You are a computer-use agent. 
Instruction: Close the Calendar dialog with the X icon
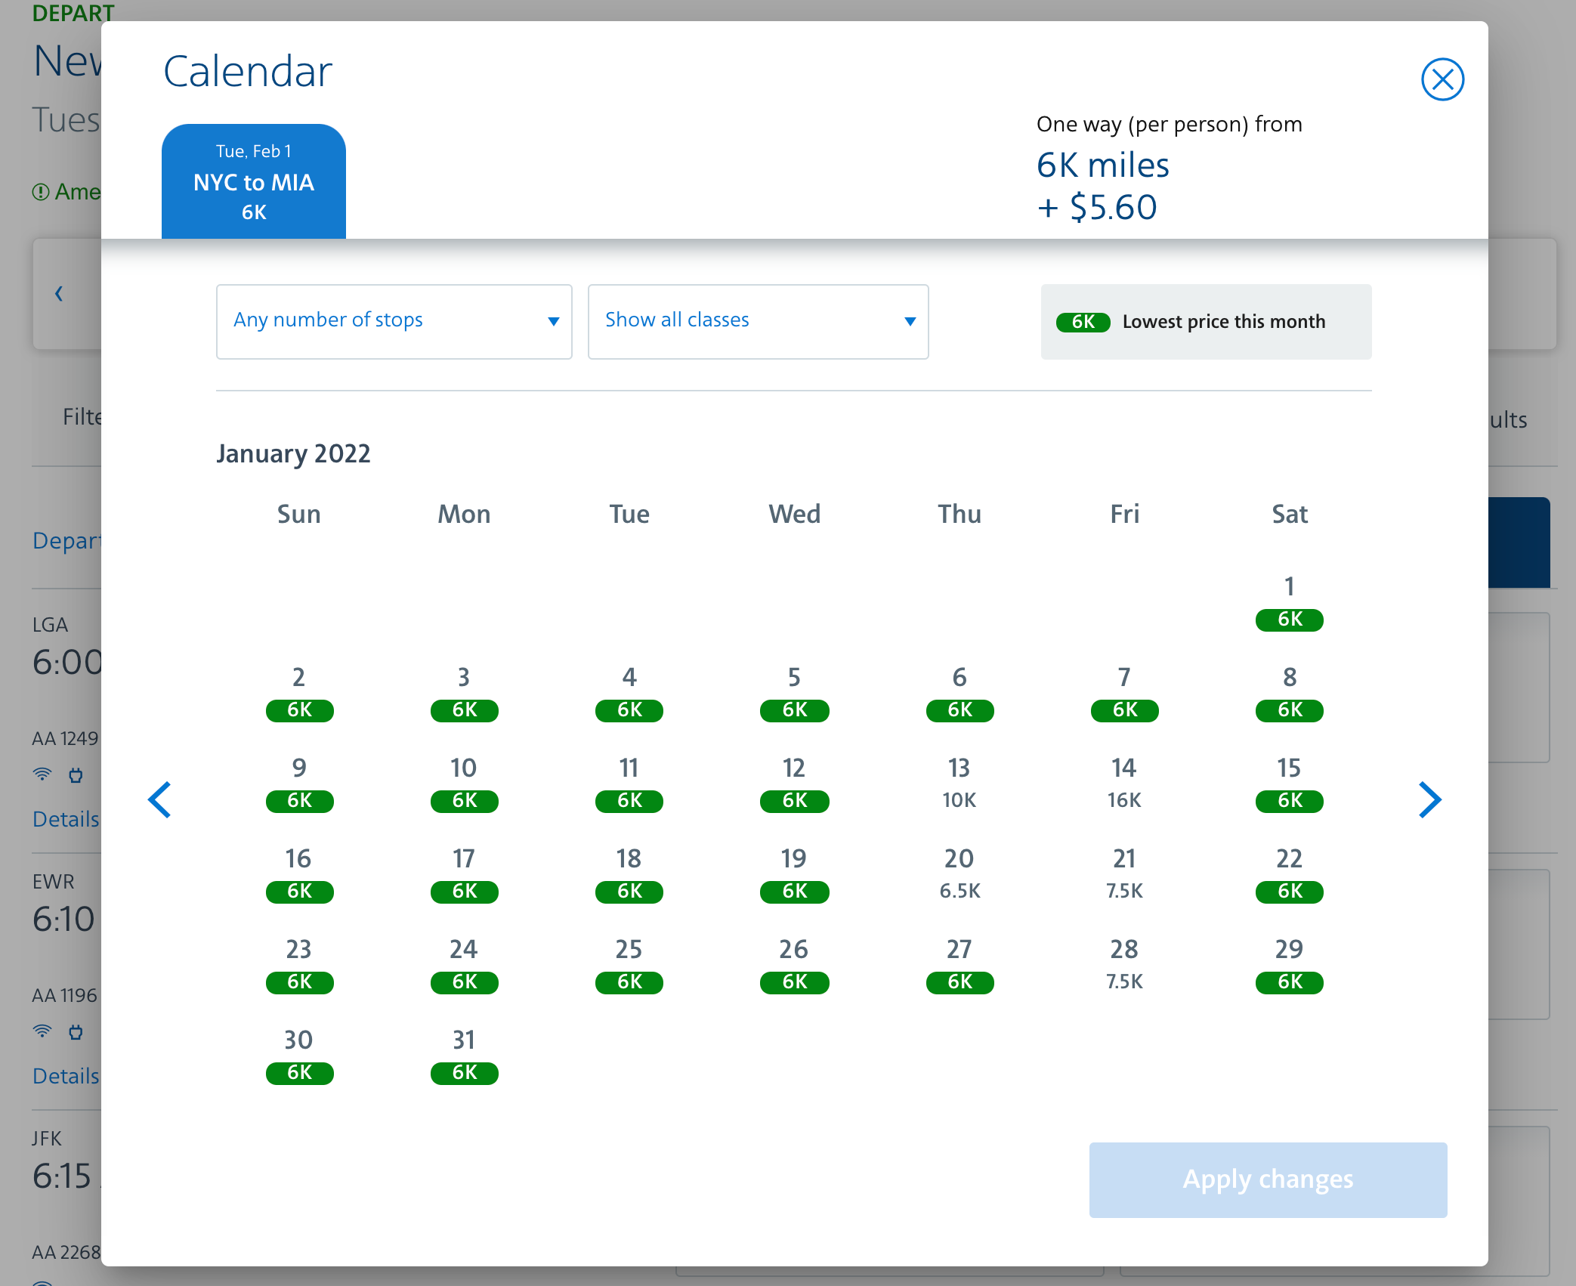point(1442,79)
